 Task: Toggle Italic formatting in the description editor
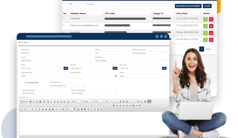click(51, 102)
